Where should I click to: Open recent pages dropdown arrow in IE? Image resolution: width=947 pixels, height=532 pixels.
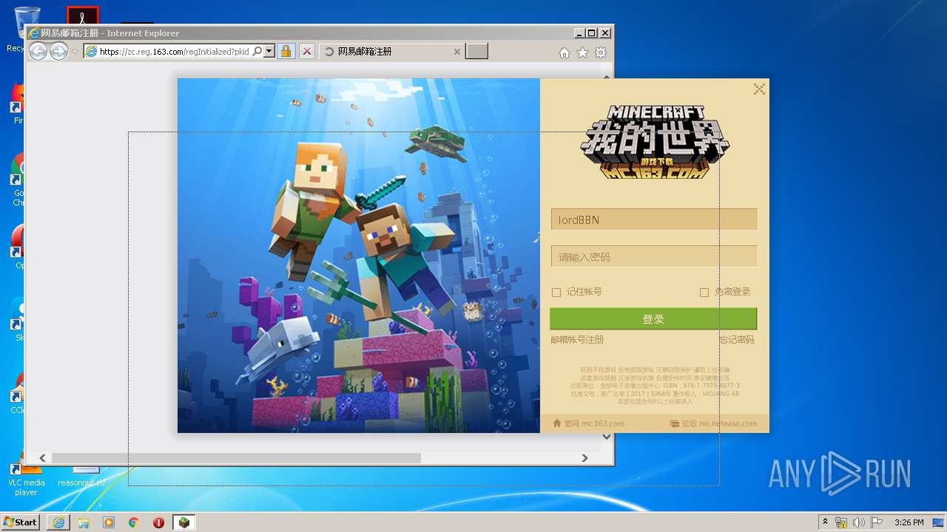[x=75, y=52]
